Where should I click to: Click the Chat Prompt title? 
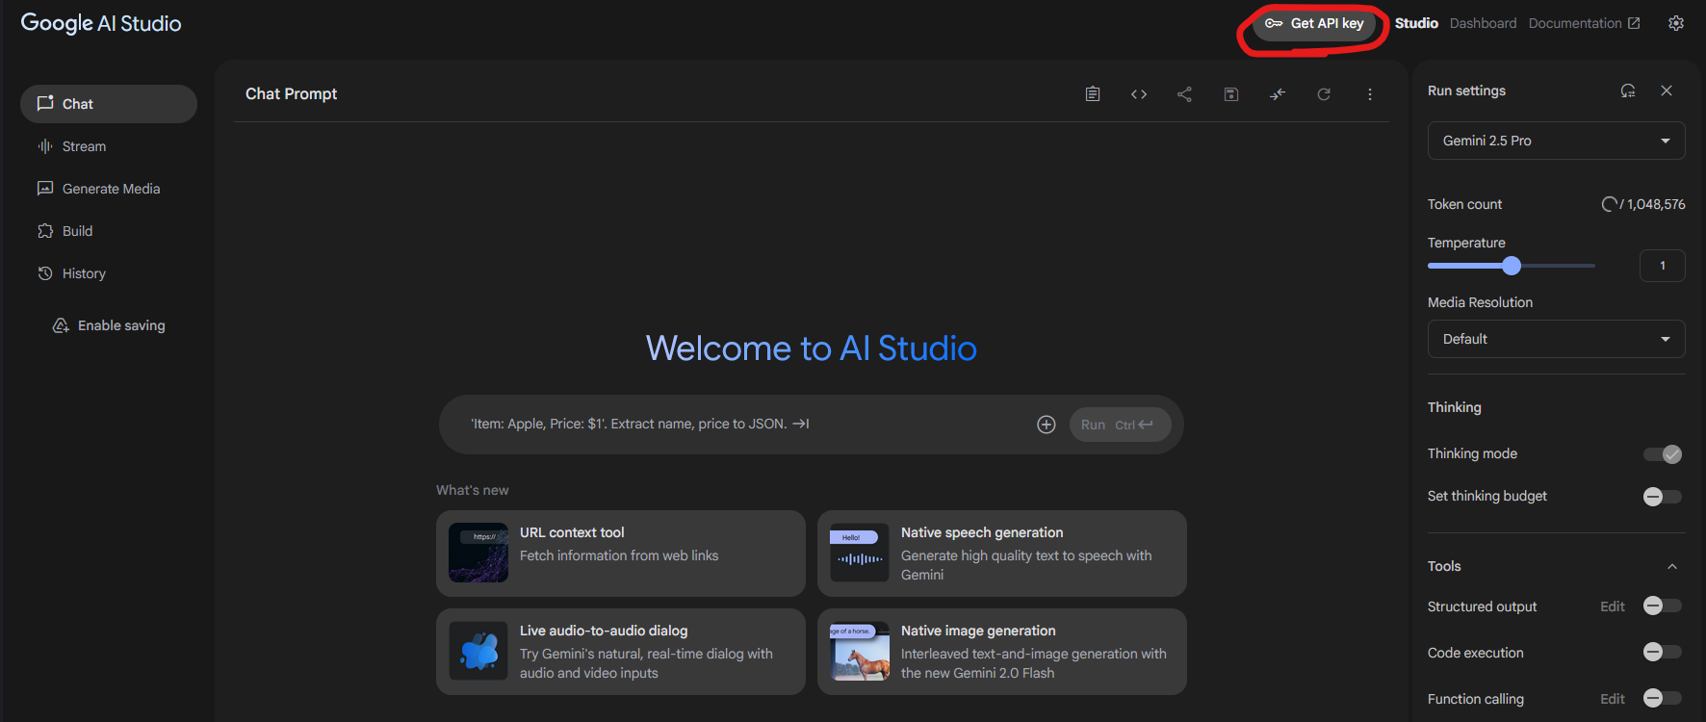tap(291, 93)
